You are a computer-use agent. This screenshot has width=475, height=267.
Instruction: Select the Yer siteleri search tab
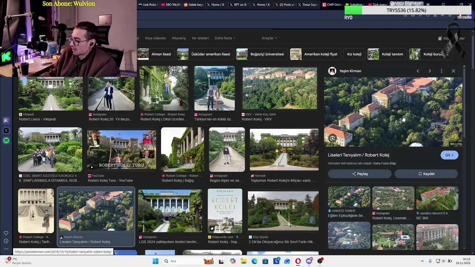200,38
